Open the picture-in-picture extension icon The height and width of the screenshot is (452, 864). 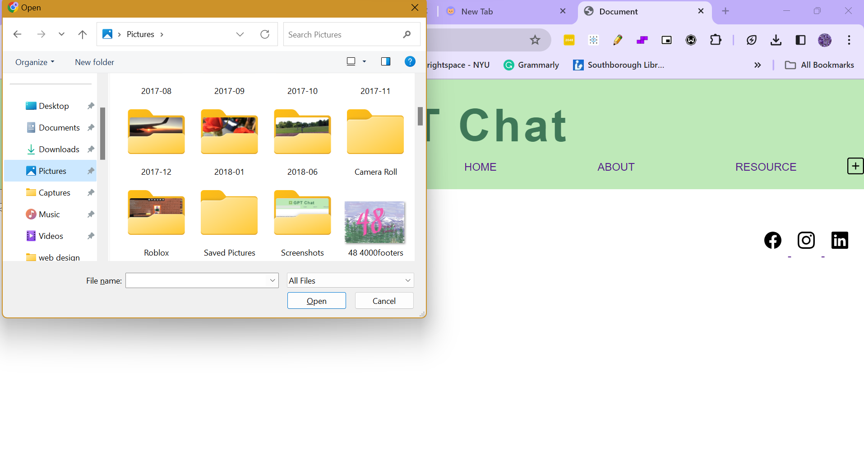click(666, 40)
